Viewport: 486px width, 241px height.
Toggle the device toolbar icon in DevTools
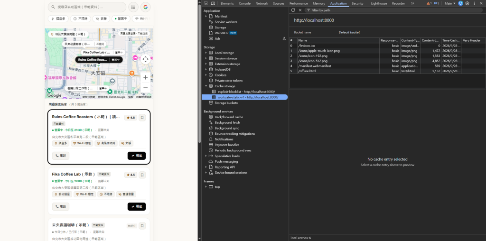[x=213, y=3]
